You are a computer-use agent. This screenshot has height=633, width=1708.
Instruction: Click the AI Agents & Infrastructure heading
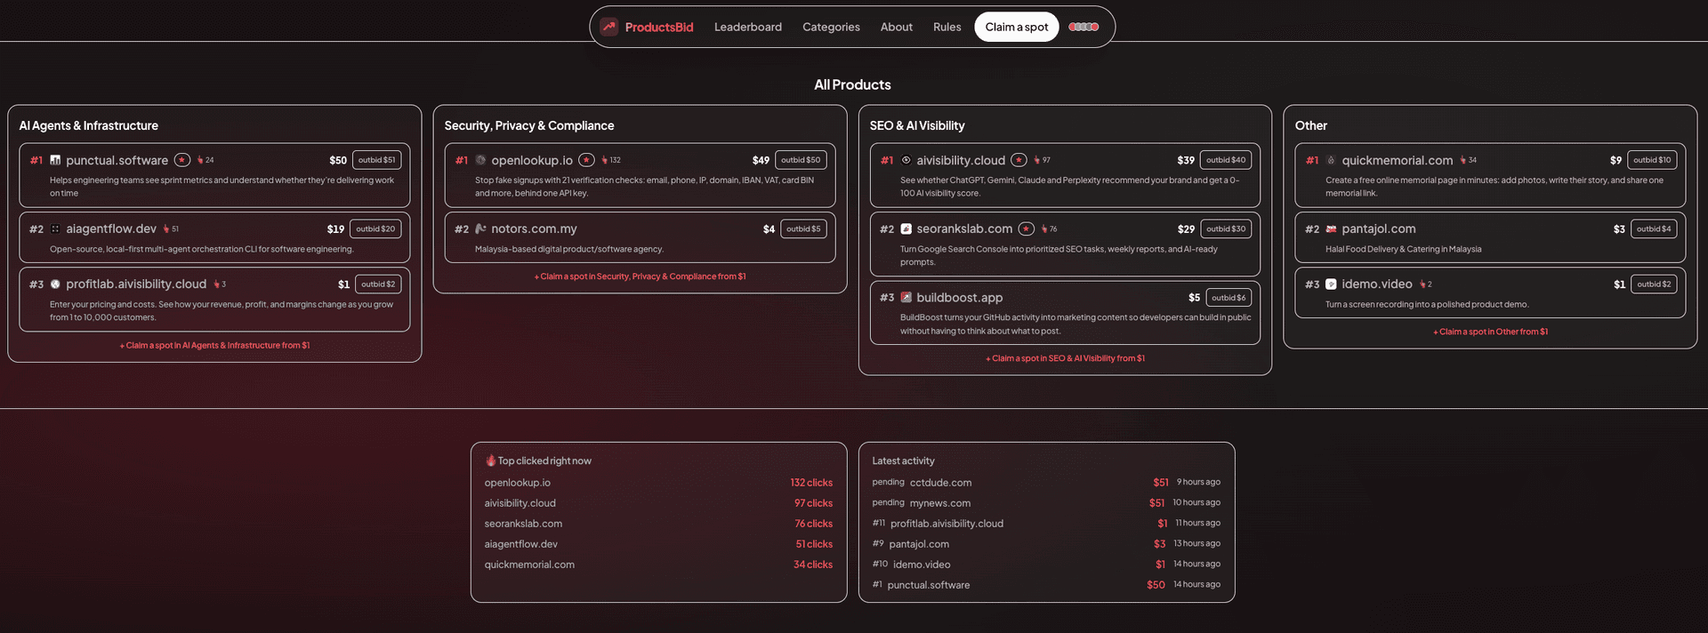(x=89, y=125)
